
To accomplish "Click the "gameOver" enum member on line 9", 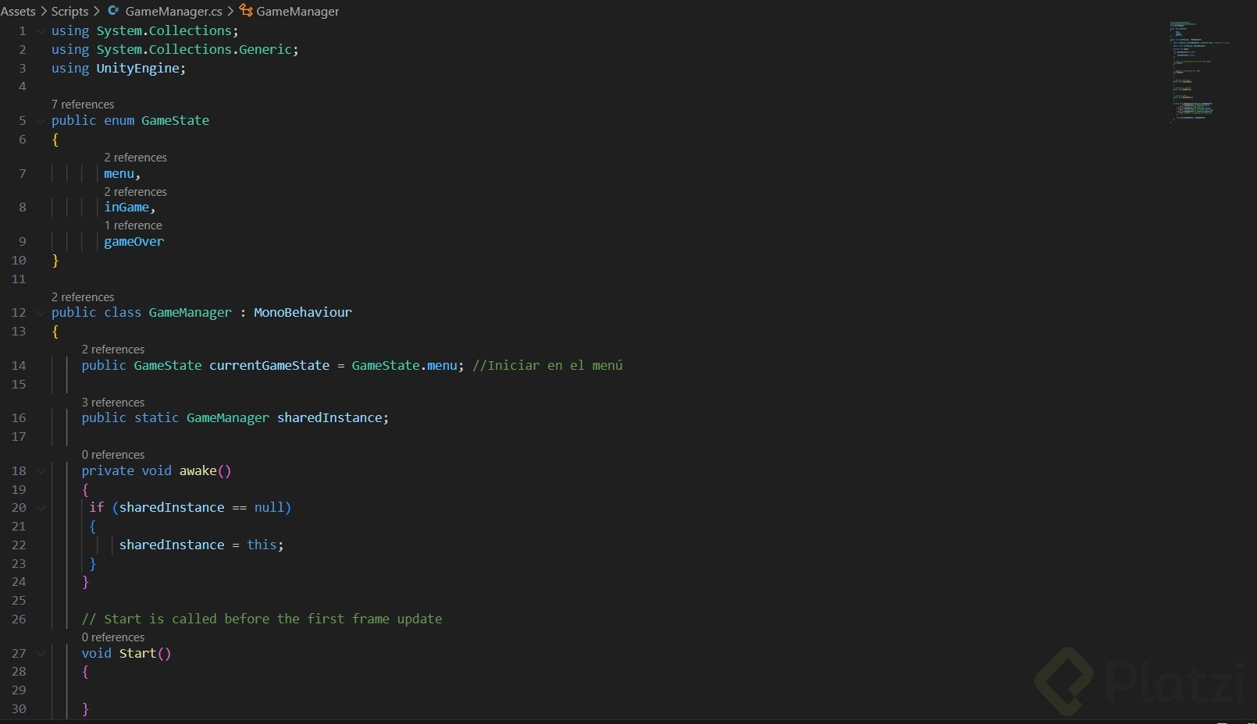I will pyautogui.click(x=134, y=242).
